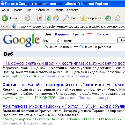The height and width of the screenshot is (125, 125).
Task: Open Сохранено for www.digdot.com result
Action: 48,76
